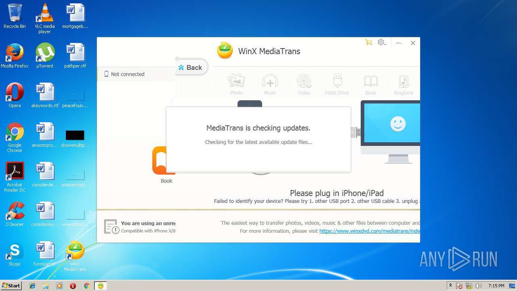517x291 pixels.
Task: Select the Music module icon
Action: (x=270, y=84)
